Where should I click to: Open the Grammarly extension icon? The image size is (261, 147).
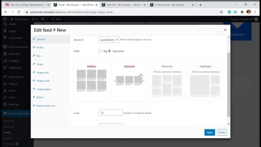(x=229, y=12)
